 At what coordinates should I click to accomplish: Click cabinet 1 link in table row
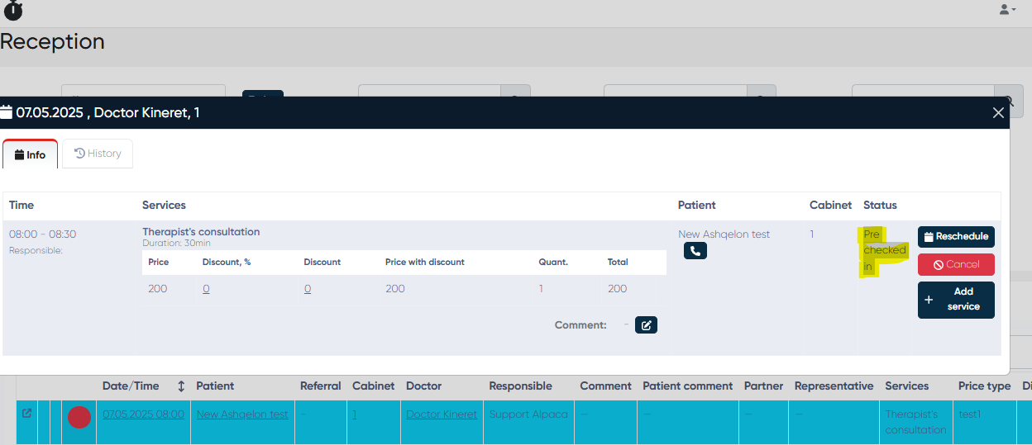[354, 414]
